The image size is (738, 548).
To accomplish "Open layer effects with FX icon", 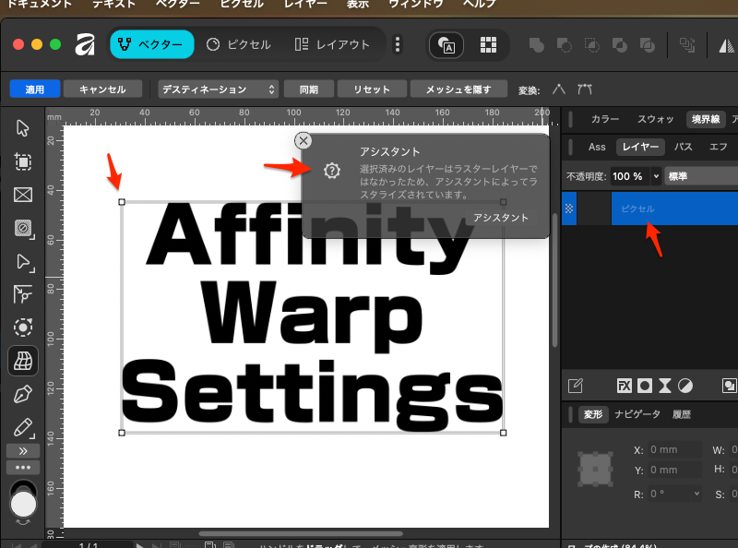I will tap(624, 385).
